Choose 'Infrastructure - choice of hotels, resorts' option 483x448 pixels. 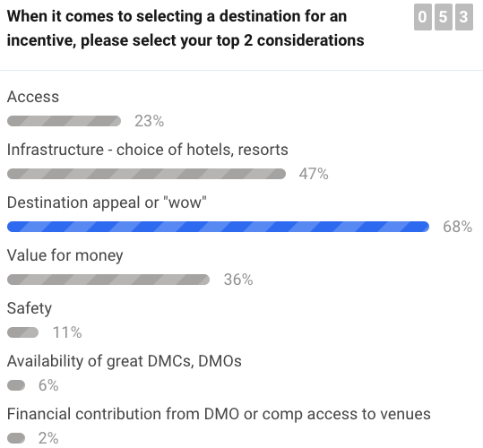148,150
